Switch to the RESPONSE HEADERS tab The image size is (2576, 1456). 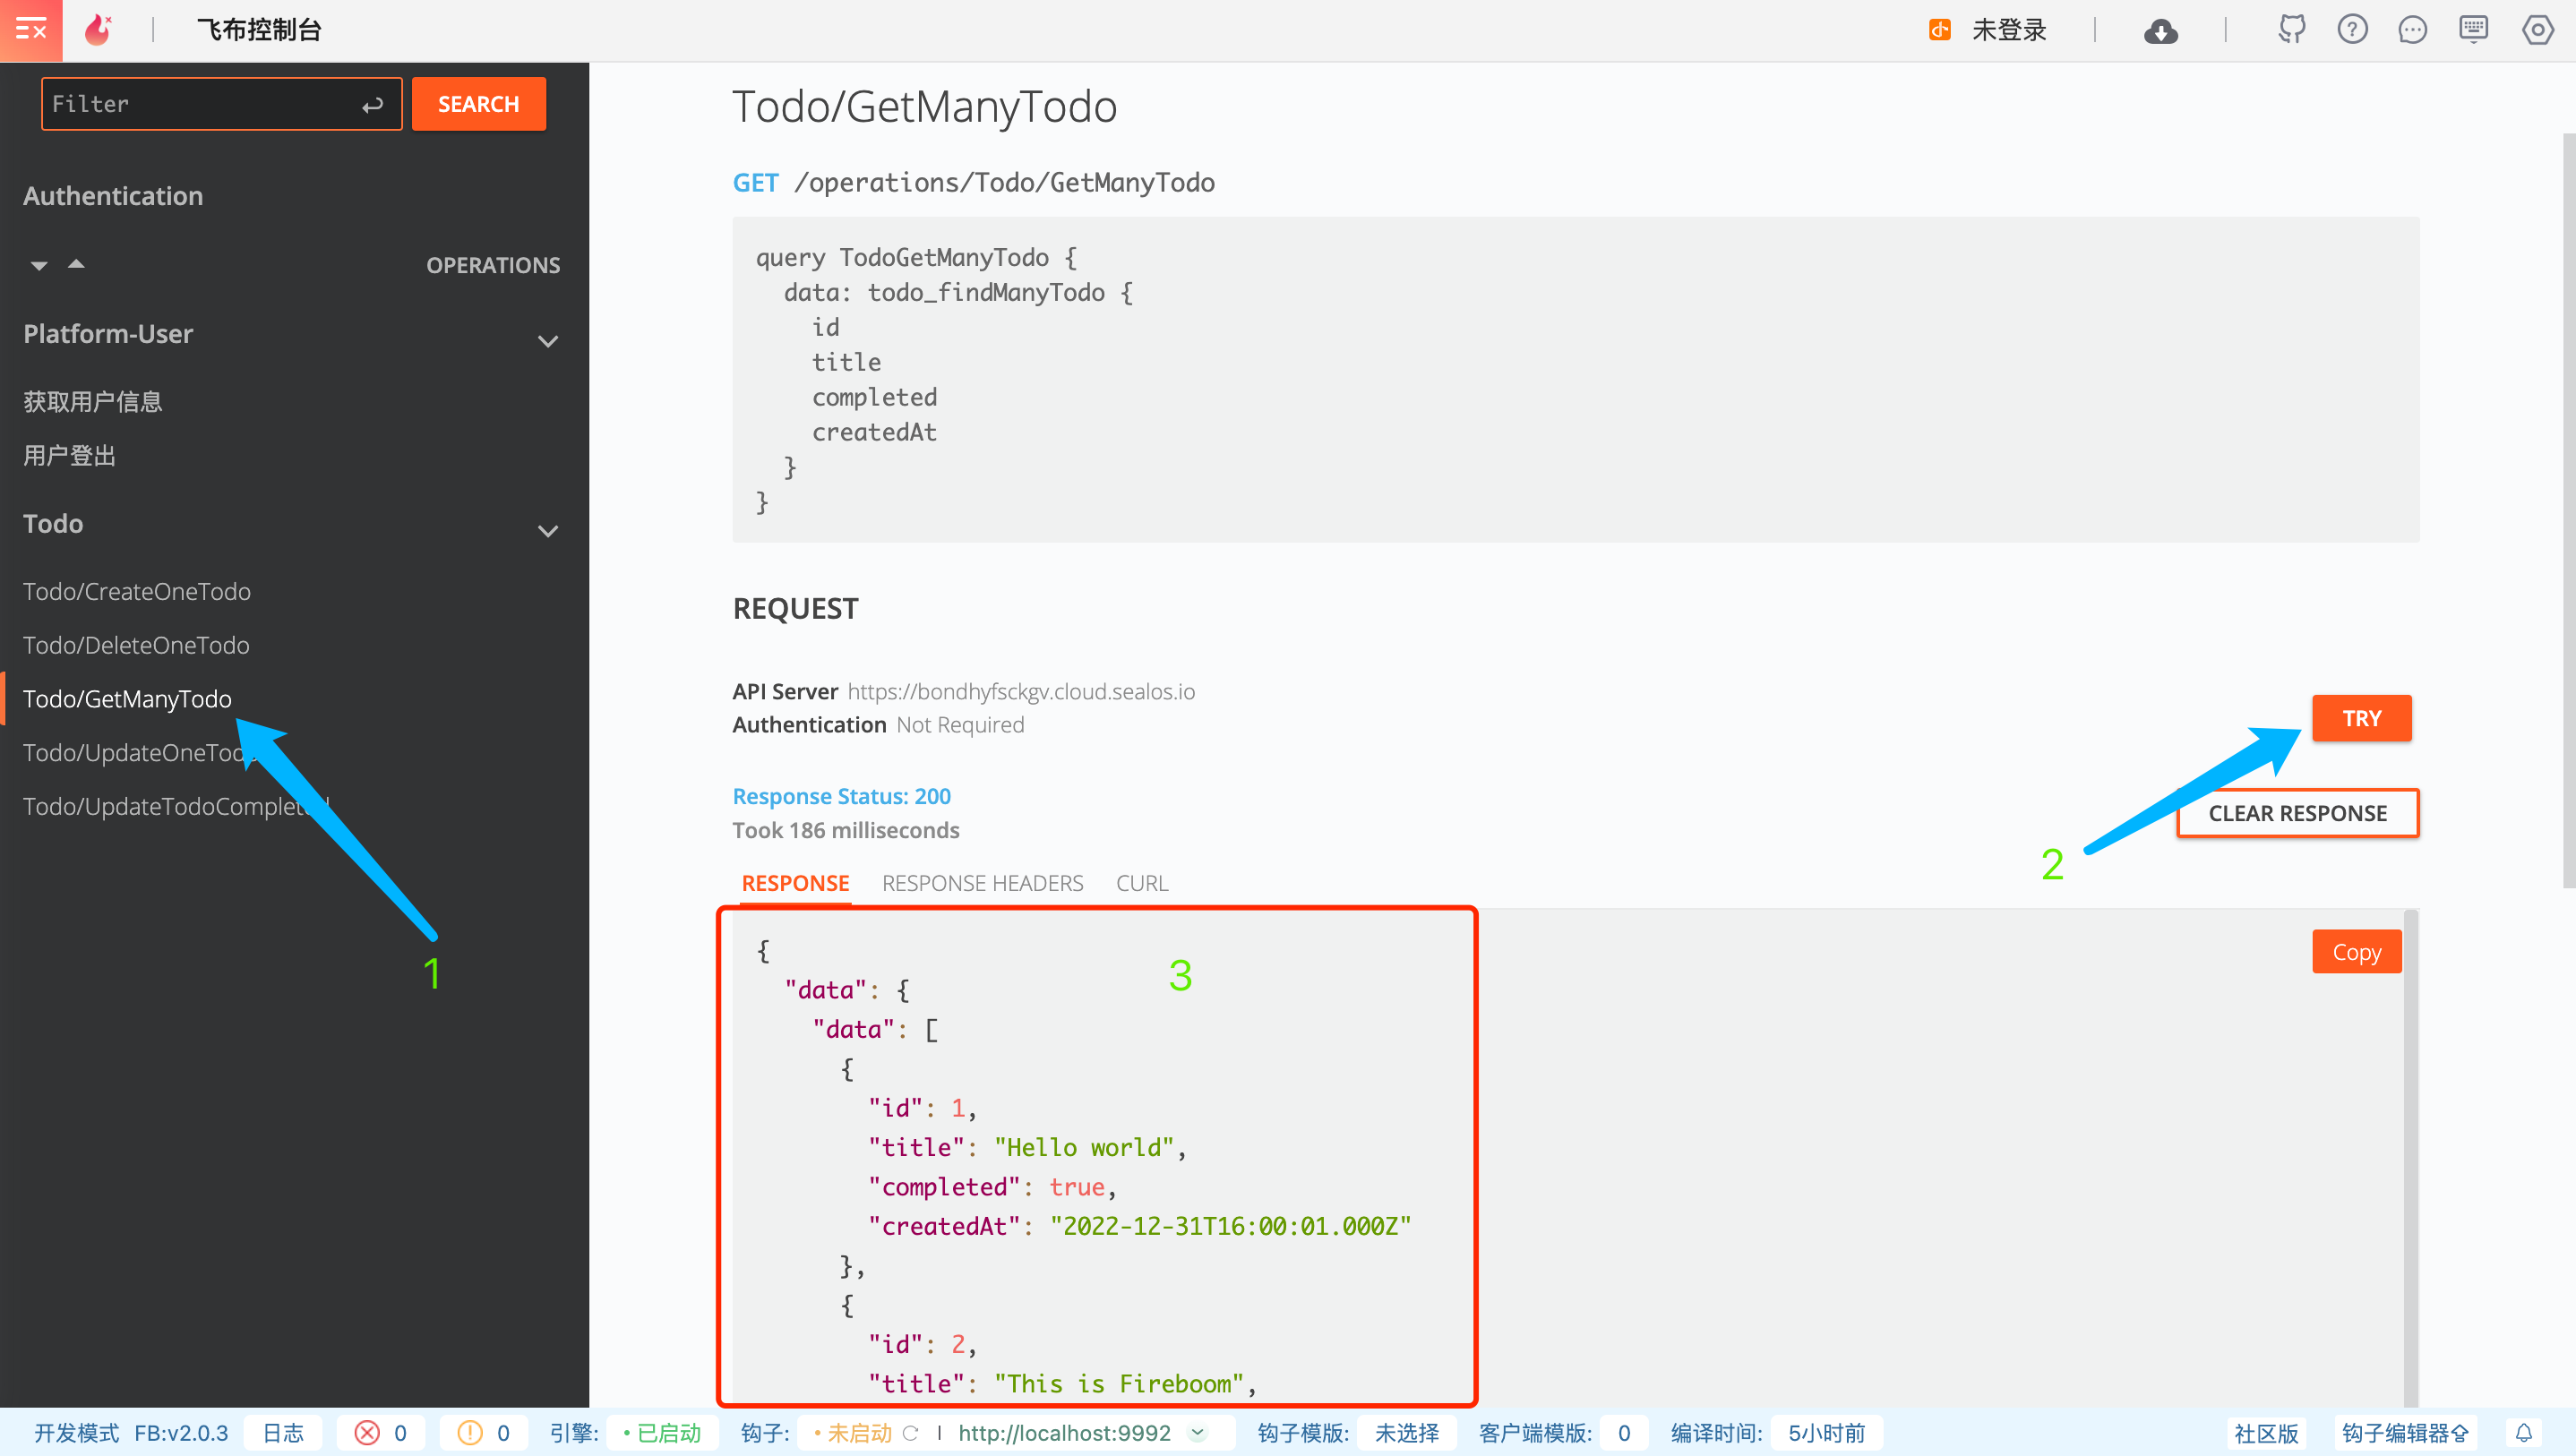[982, 883]
